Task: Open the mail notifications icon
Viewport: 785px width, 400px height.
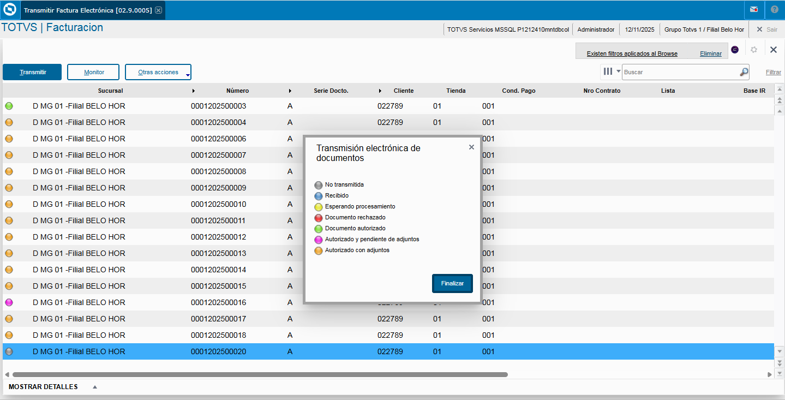Action: click(x=753, y=10)
